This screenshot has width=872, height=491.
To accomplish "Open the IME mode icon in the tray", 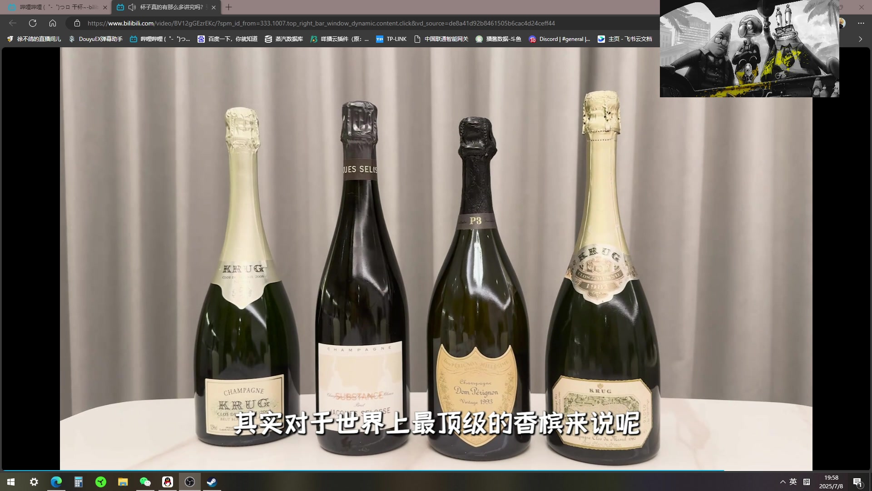I will [807, 482].
